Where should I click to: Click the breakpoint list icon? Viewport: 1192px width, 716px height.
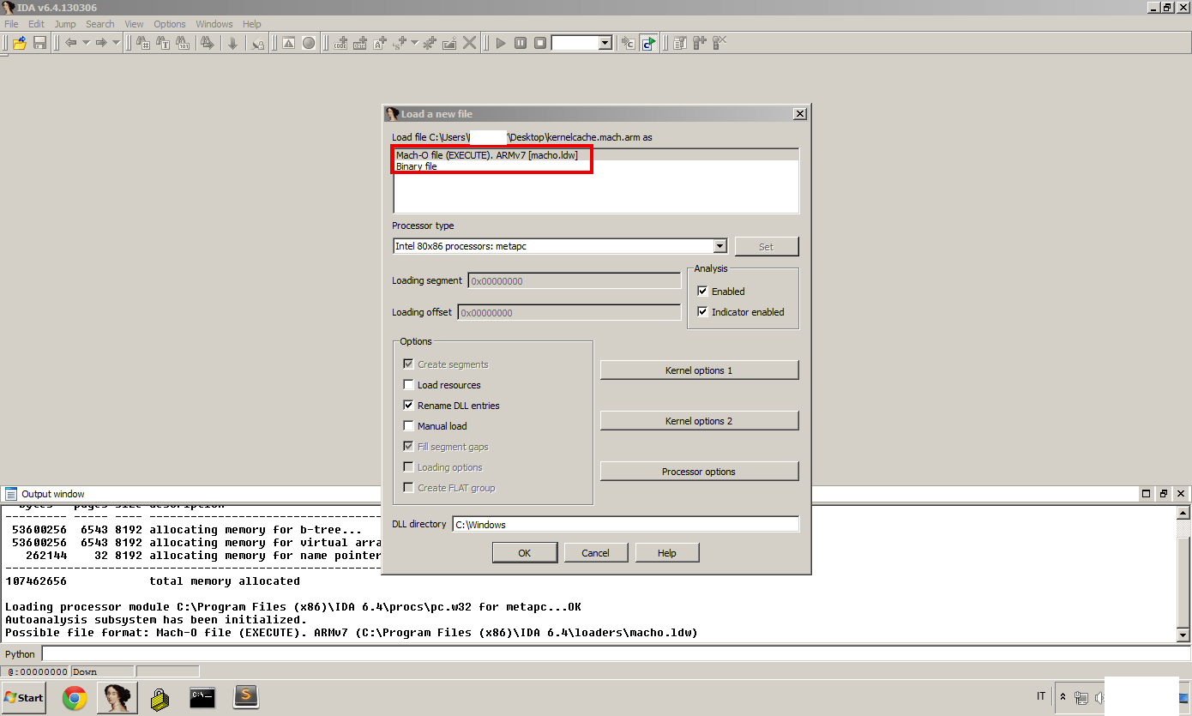(x=680, y=43)
